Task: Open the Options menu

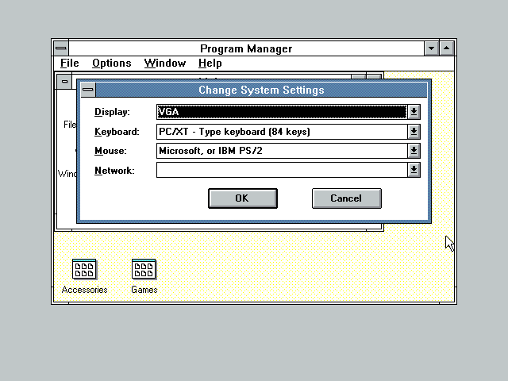Action: tap(111, 63)
